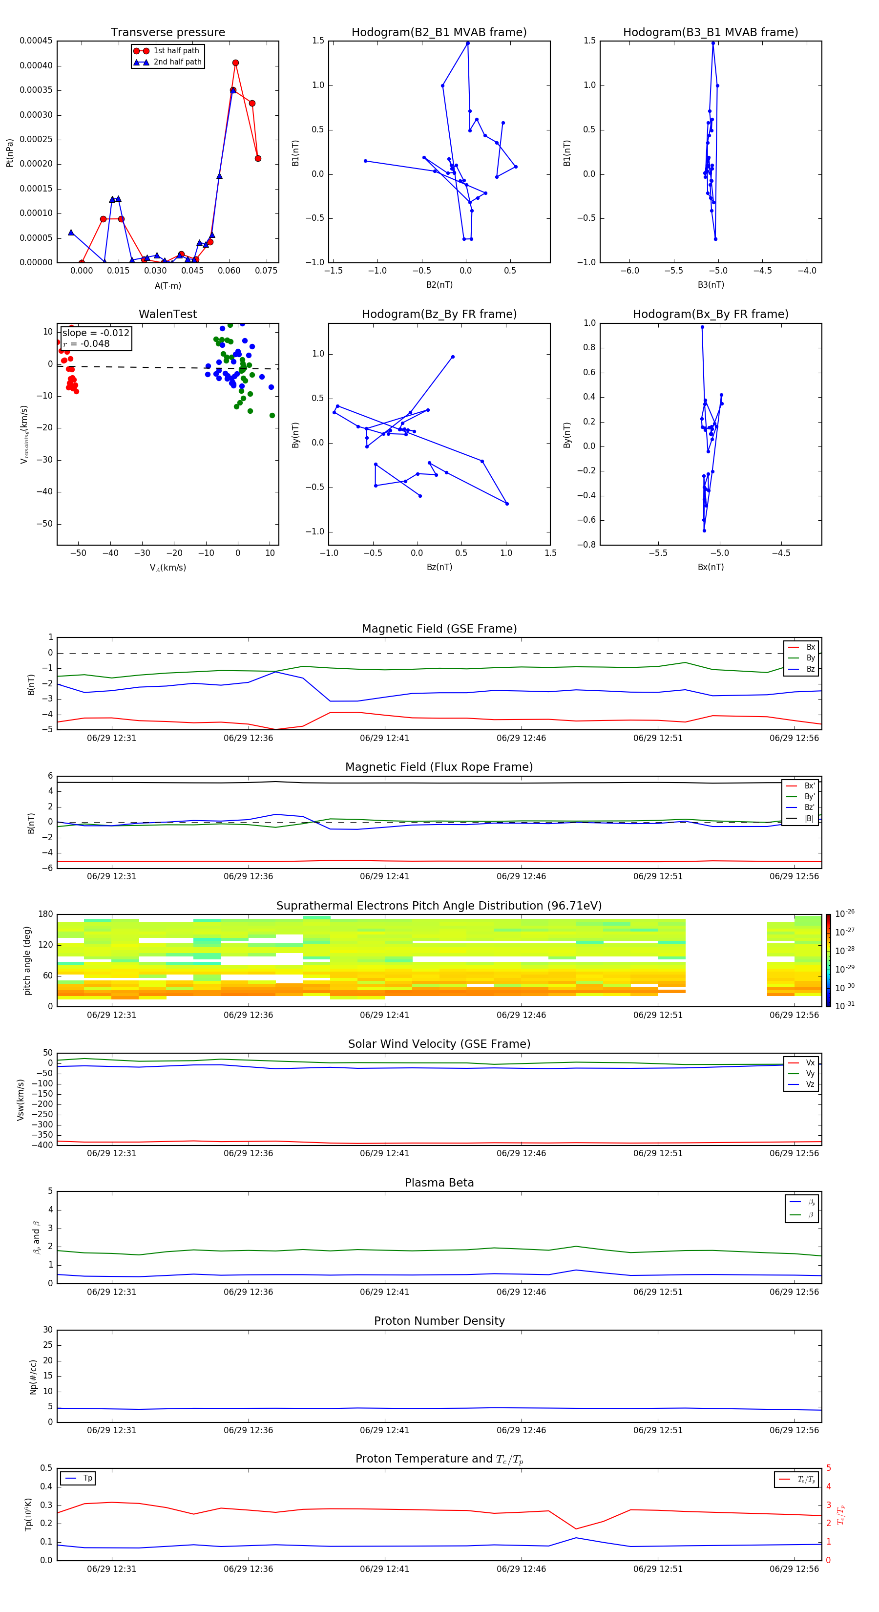This screenshot has width=879, height=1612.
Task: Click '06/29 12:41' tick under Plasma Beta plot
Action: click(384, 1292)
